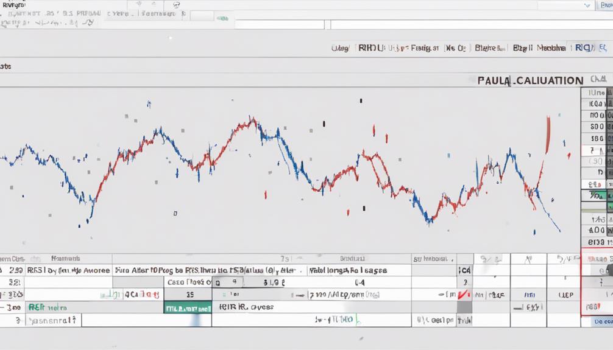Open the 'Blayre' toolbar item
Image resolution: width=613 pixels, height=350 pixels.
(491, 48)
